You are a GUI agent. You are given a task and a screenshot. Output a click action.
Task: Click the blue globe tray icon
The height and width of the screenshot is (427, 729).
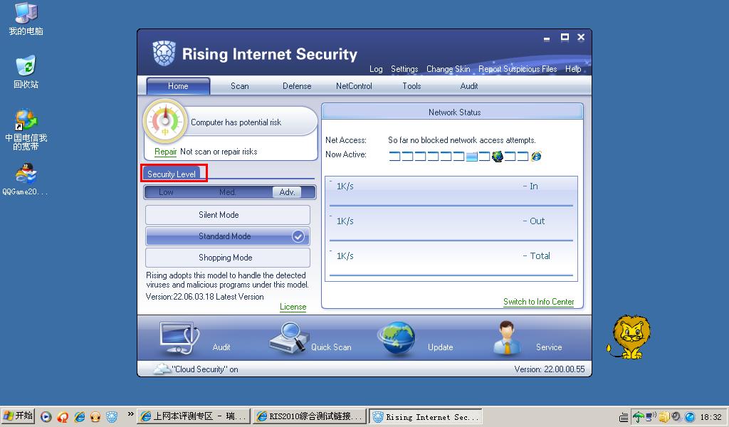(690, 417)
